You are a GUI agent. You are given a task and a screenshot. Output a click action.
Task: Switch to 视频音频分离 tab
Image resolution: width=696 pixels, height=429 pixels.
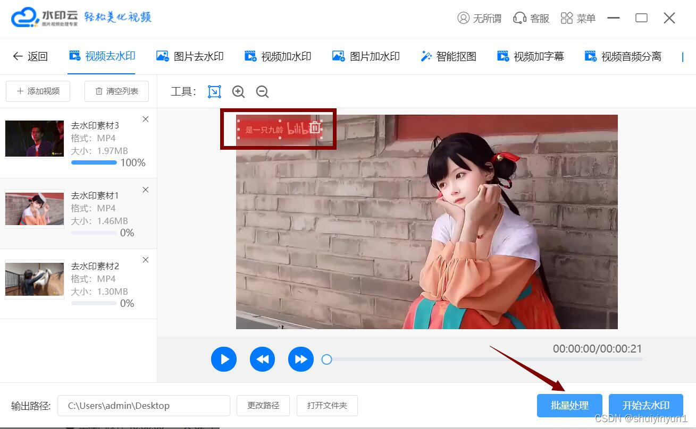click(623, 56)
